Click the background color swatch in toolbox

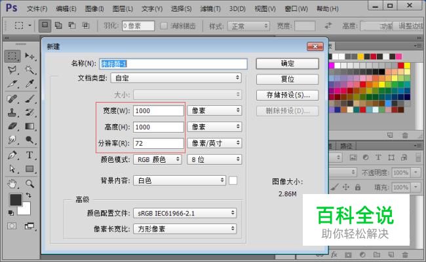[26, 210]
